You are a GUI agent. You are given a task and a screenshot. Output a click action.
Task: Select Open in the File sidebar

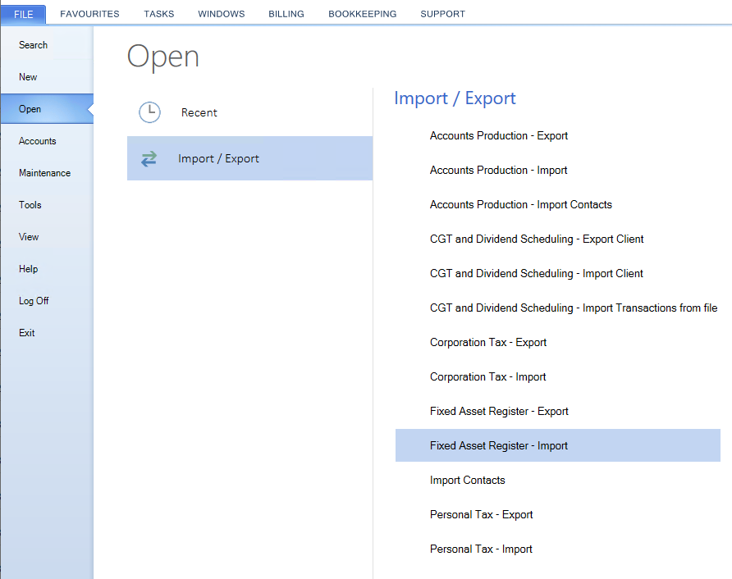point(47,109)
